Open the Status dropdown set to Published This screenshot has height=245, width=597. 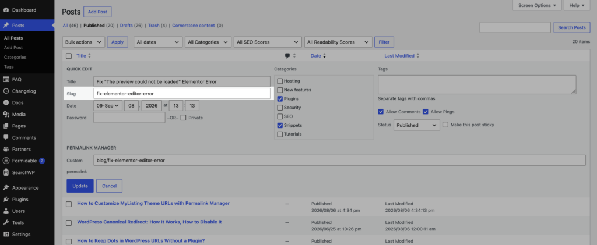pos(416,125)
